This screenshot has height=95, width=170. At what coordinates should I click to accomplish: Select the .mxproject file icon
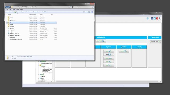8,30
